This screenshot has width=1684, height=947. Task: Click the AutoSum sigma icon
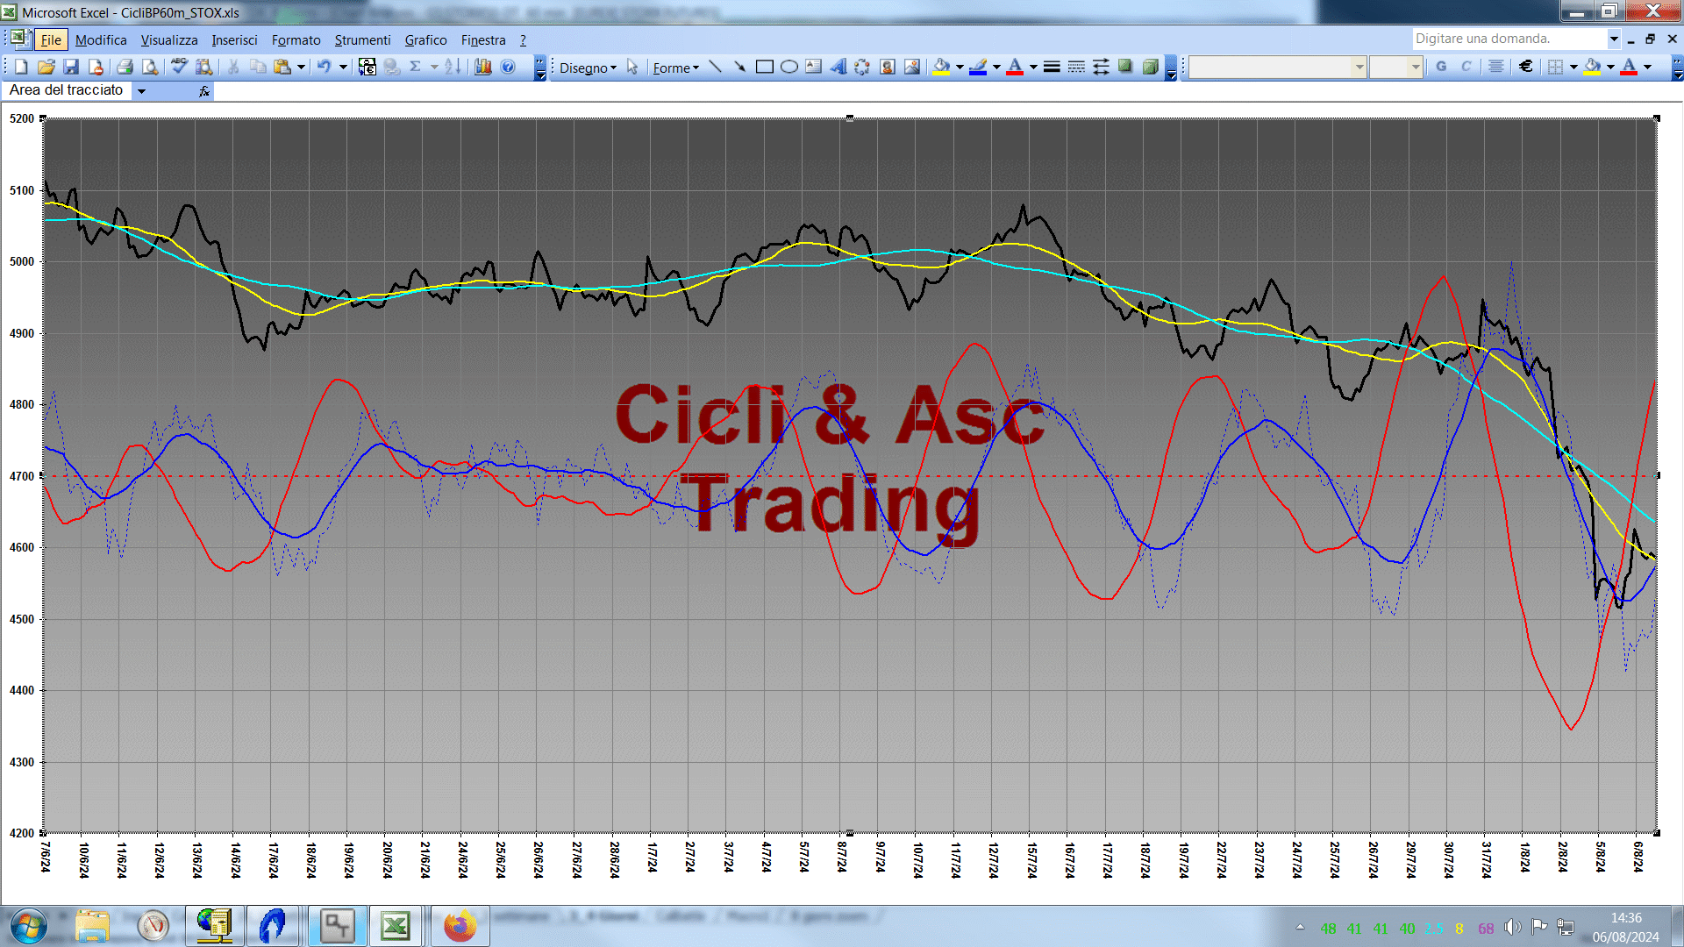click(416, 67)
